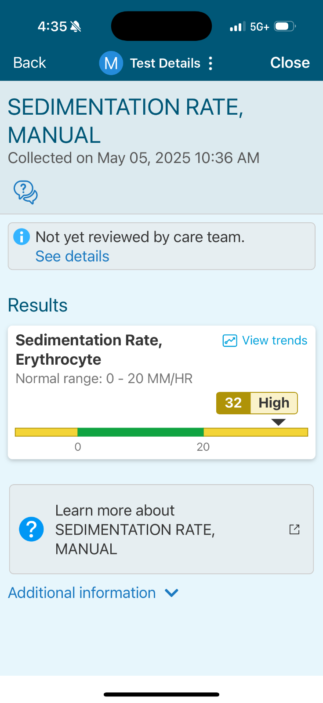Click the green normal range bar segment
Viewport: 323px width, 703px height.
tap(141, 432)
